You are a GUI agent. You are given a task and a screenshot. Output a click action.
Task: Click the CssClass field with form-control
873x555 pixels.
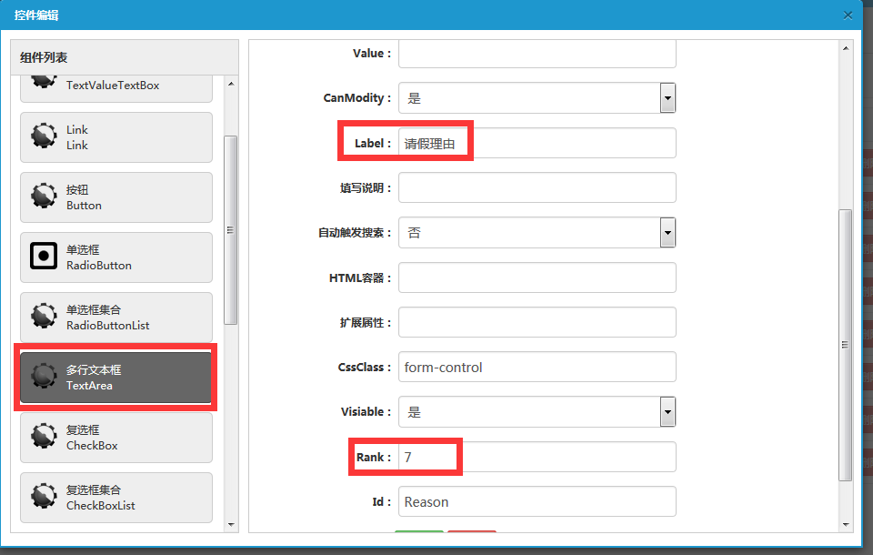[x=537, y=367]
